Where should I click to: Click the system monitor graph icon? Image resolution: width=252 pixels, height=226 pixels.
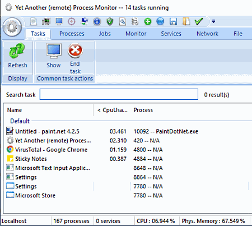46,21
